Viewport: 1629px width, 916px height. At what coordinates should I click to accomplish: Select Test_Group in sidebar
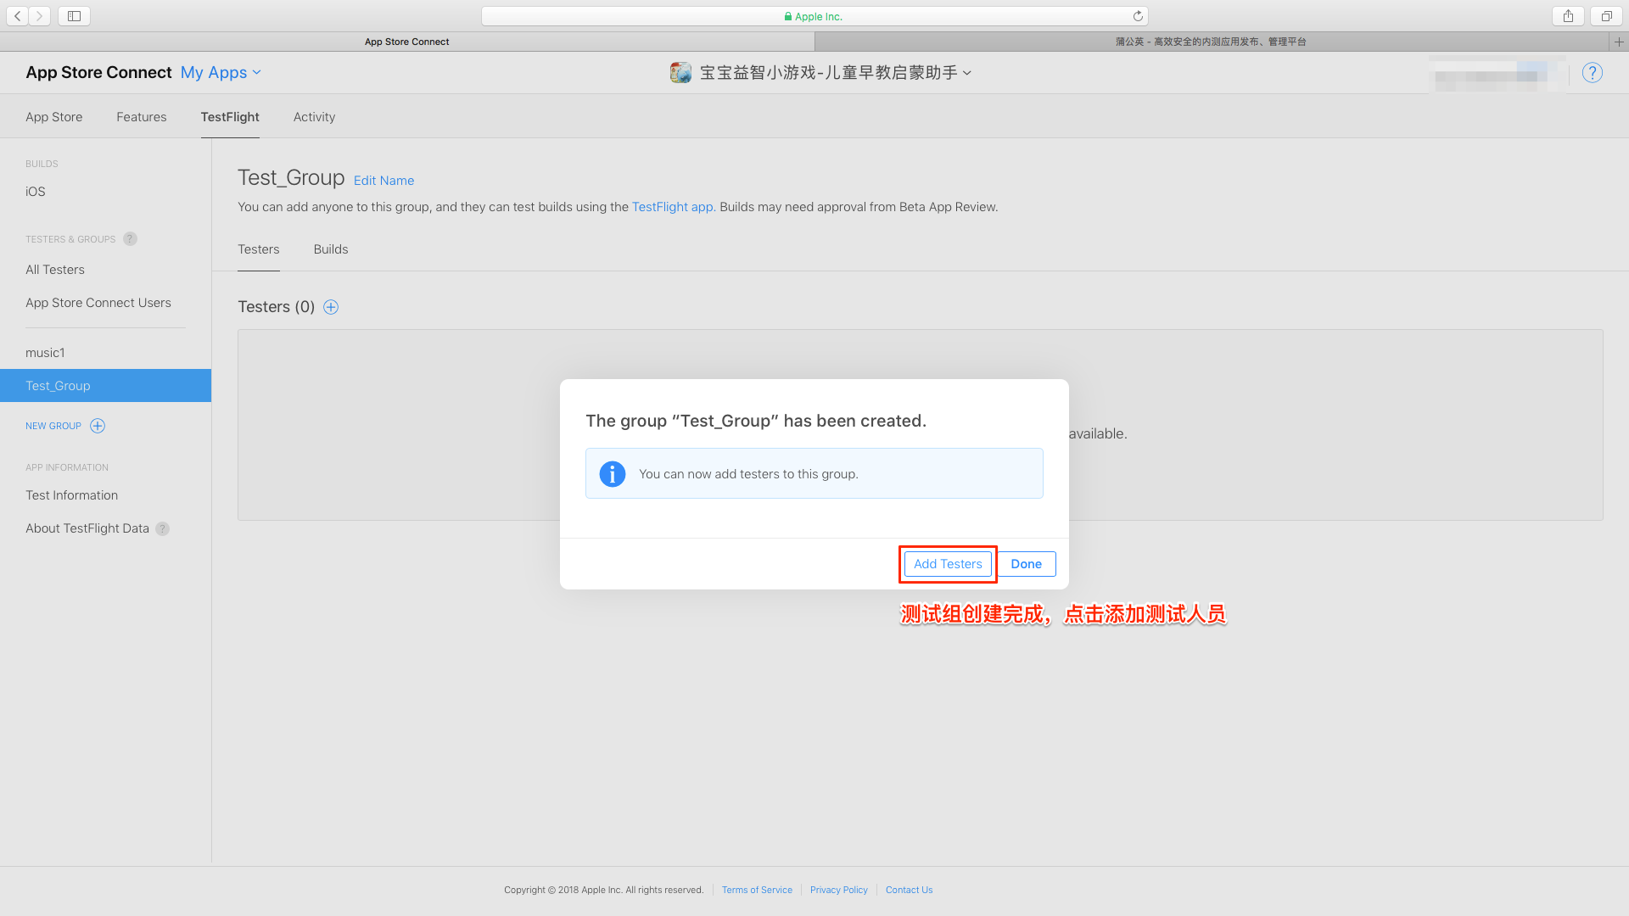(x=105, y=386)
